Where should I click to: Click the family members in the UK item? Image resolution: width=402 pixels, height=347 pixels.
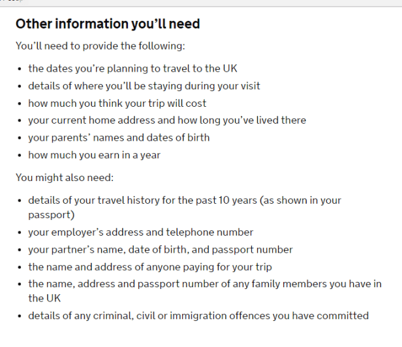(204, 284)
